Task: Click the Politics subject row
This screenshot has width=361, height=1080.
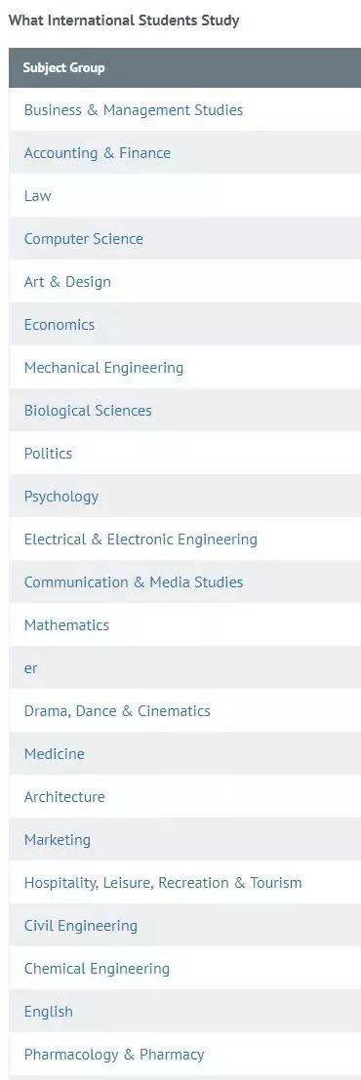Action: [184, 454]
